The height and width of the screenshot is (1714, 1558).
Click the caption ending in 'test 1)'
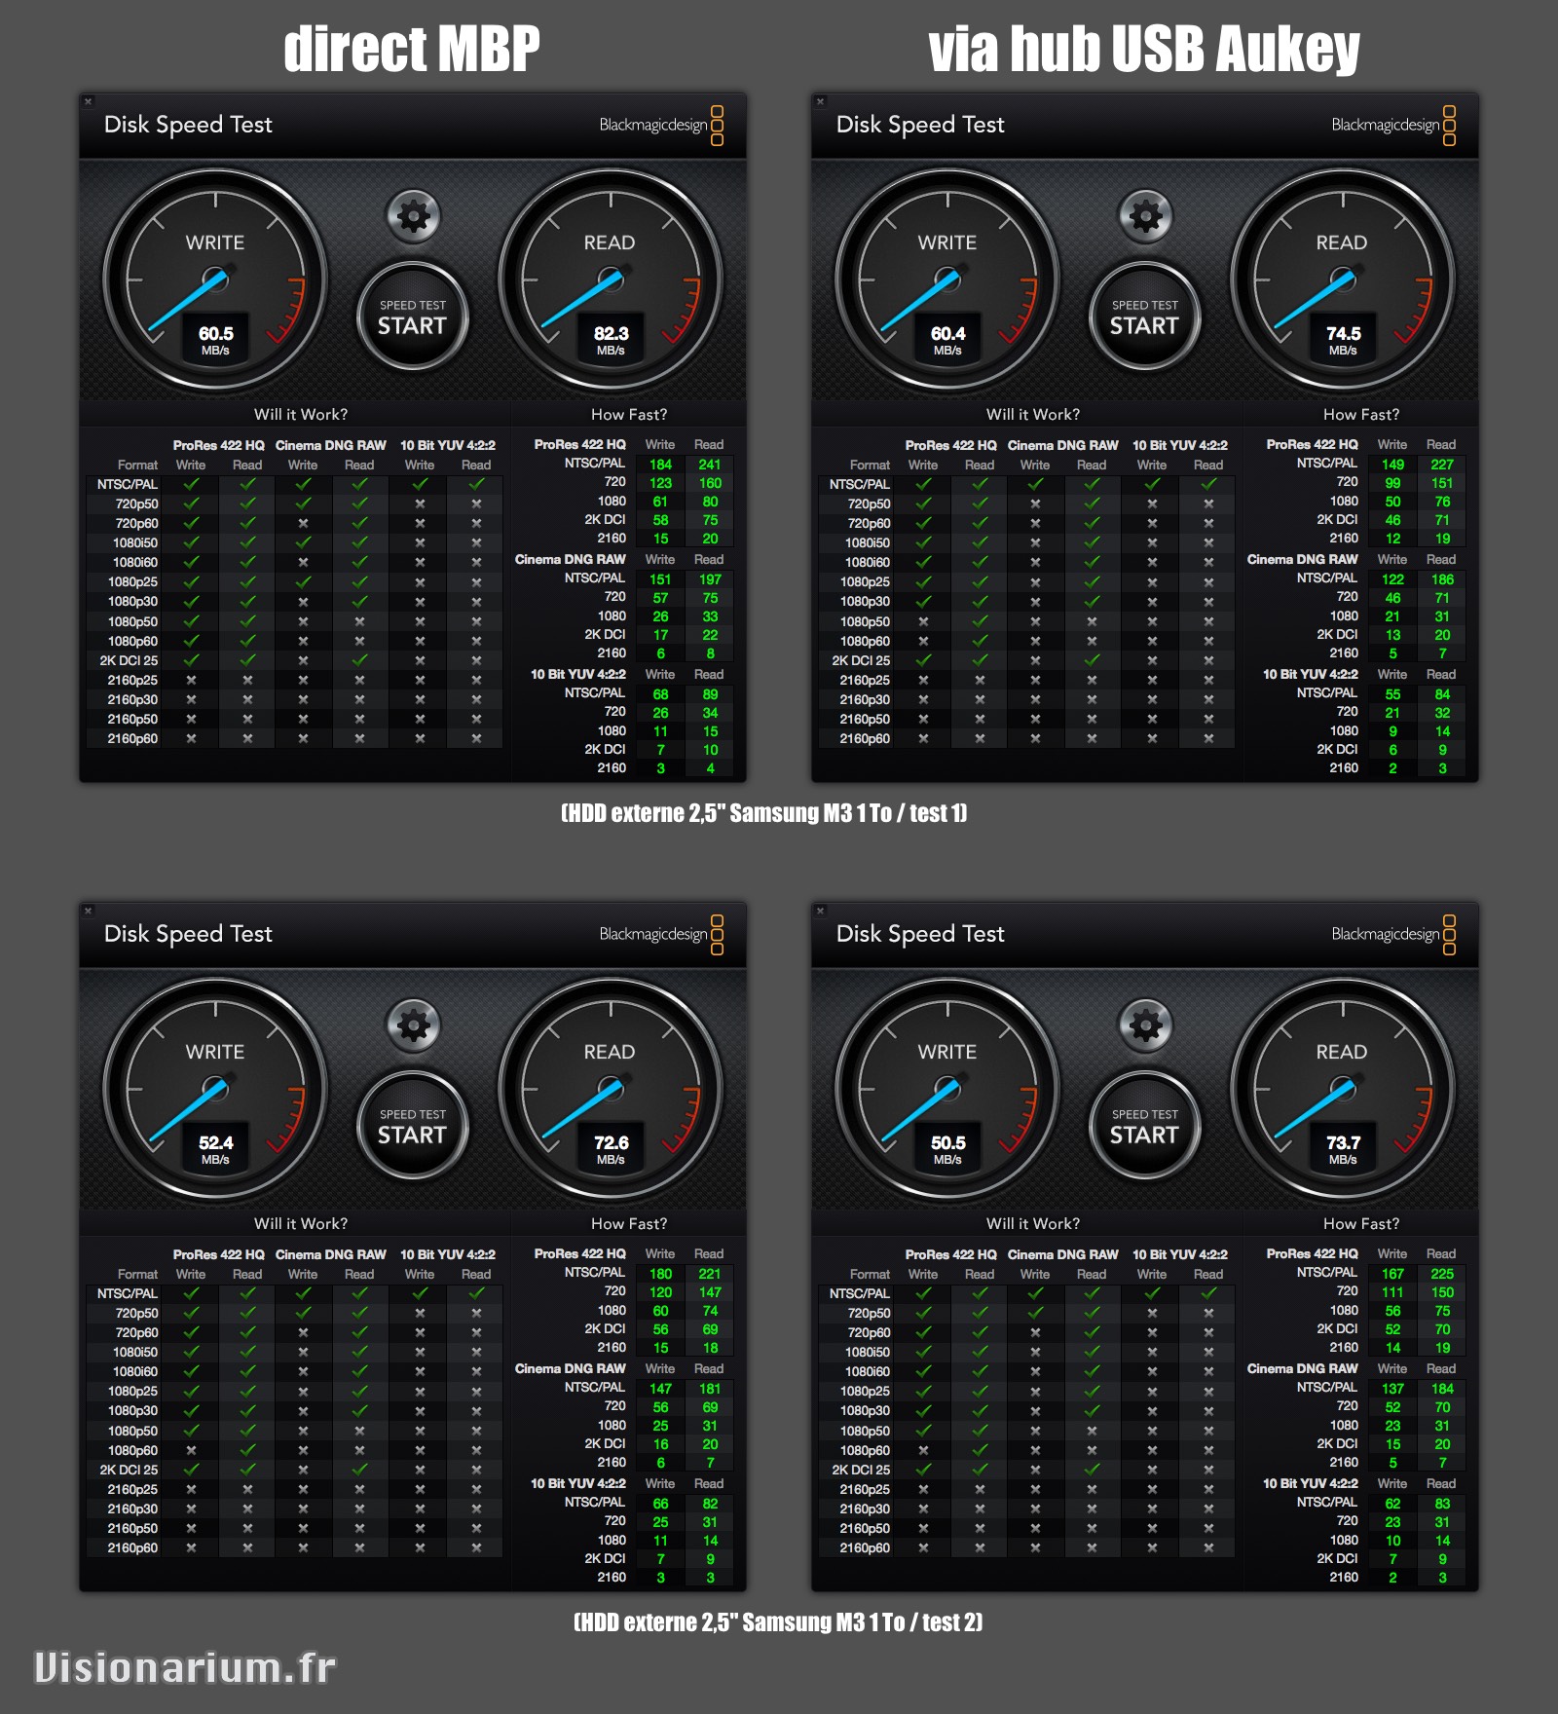(764, 813)
